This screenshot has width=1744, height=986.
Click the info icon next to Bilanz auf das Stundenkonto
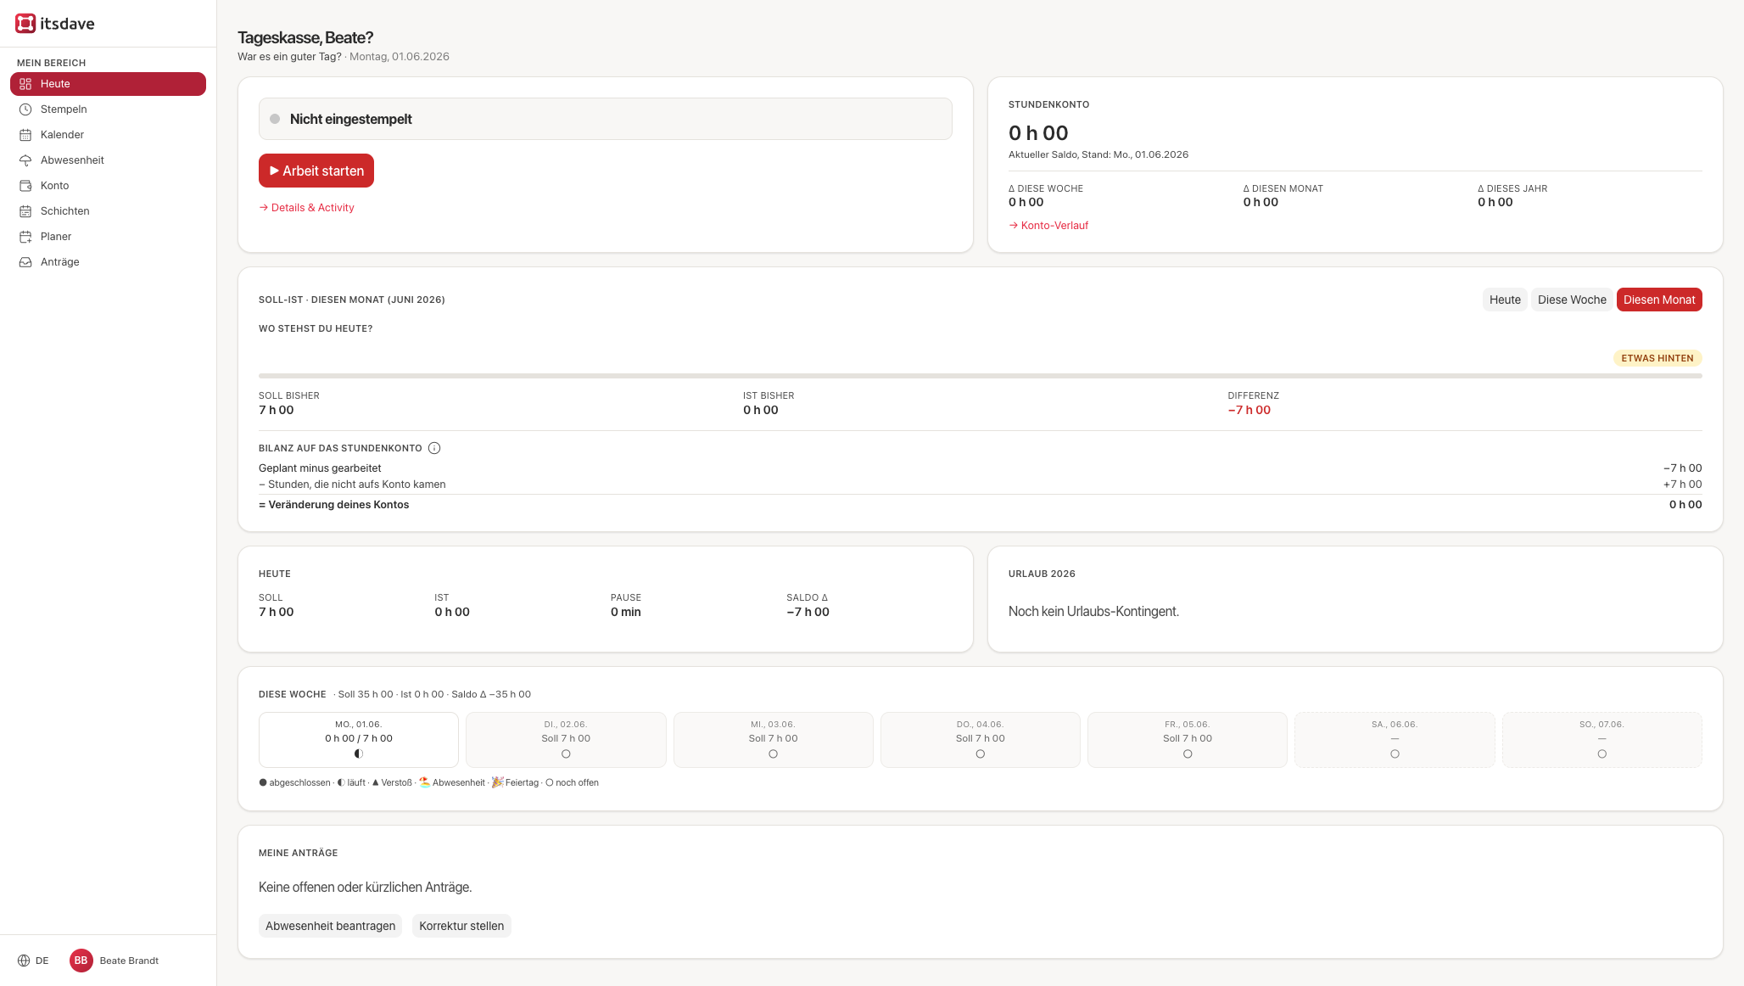(434, 448)
